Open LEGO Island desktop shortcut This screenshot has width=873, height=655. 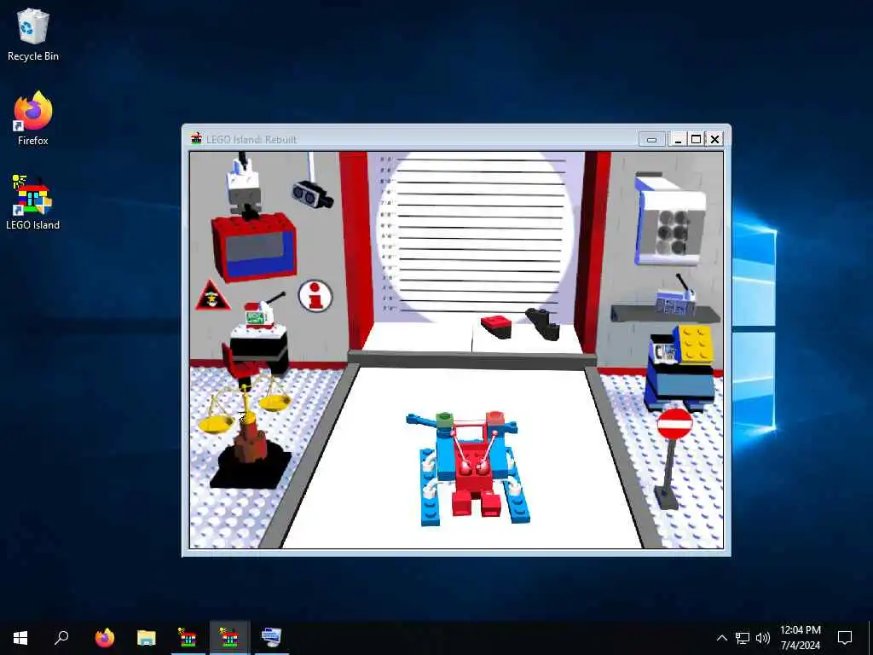[32, 202]
